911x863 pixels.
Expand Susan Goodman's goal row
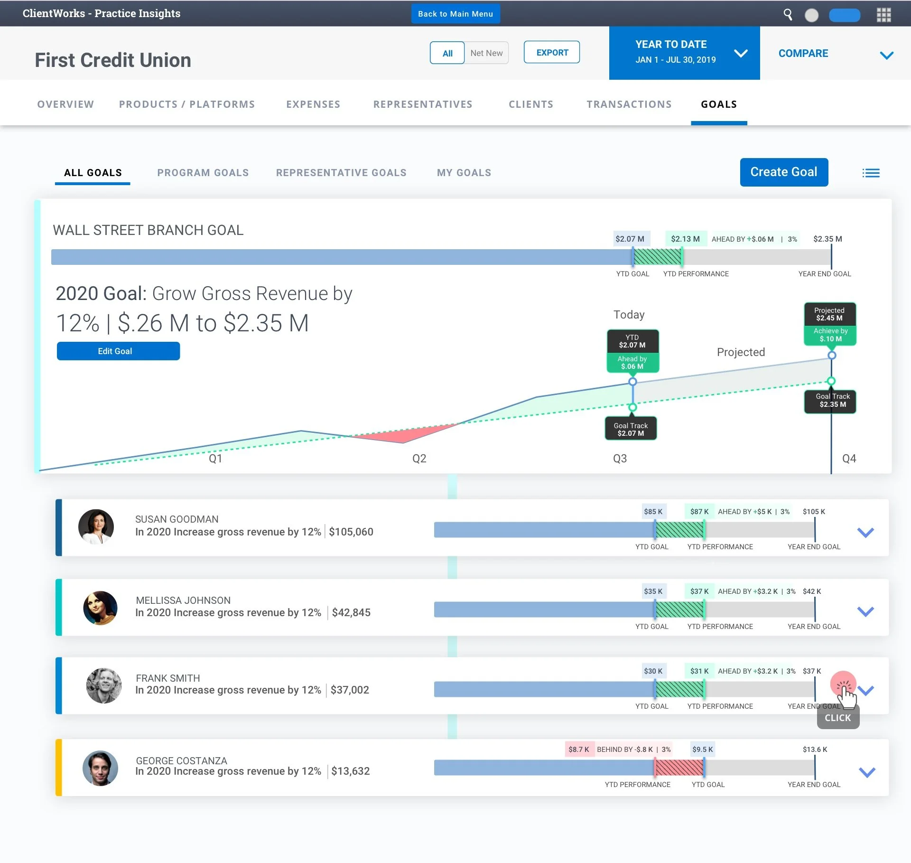pyautogui.click(x=865, y=532)
